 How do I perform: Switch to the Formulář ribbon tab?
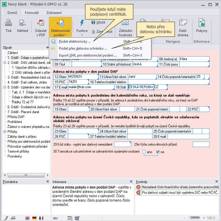(32, 13)
